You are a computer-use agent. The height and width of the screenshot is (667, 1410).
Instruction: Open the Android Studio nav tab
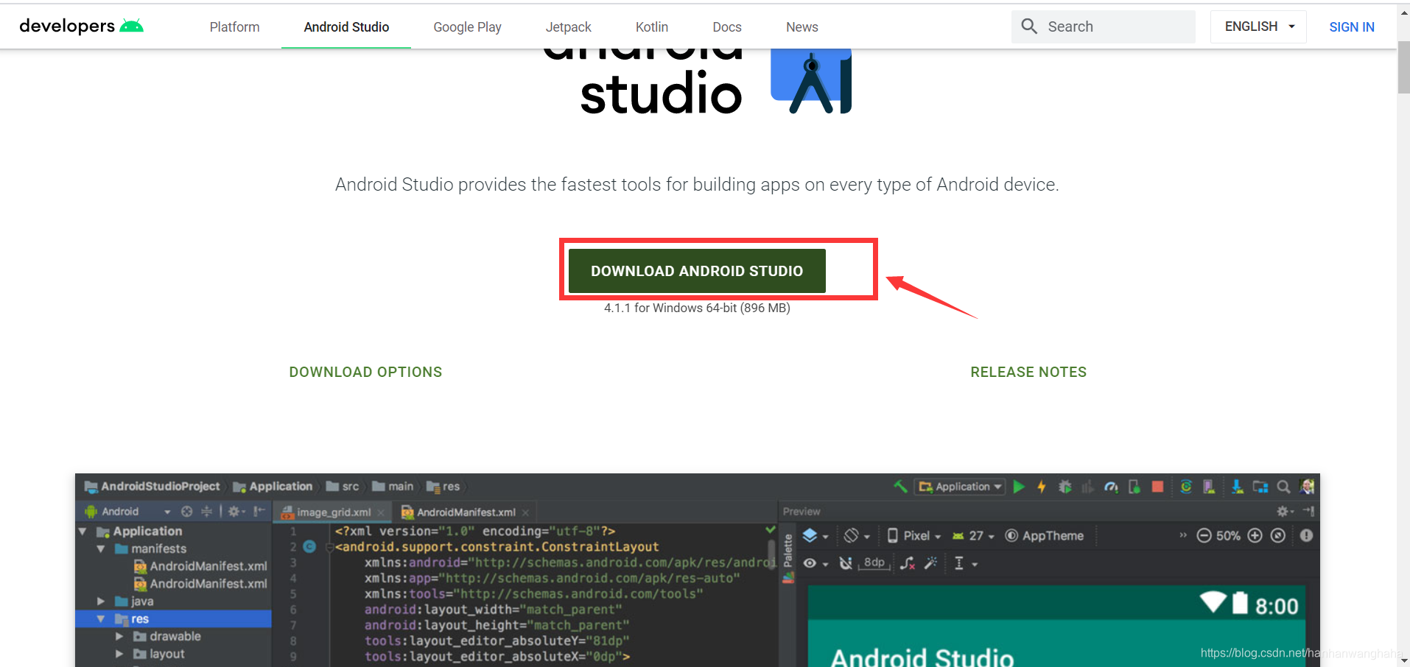(346, 27)
